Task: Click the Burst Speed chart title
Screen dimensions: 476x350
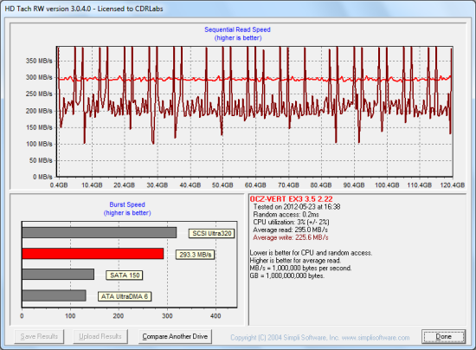Action: coord(127,204)
